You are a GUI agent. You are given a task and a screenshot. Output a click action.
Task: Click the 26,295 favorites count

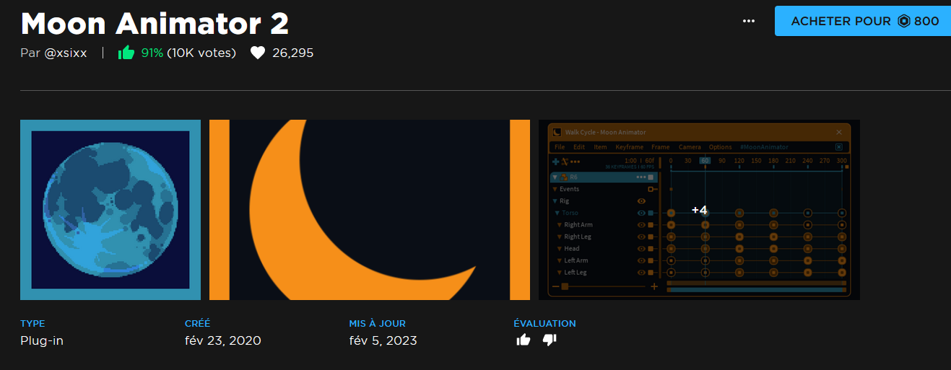tap(292, 53)
